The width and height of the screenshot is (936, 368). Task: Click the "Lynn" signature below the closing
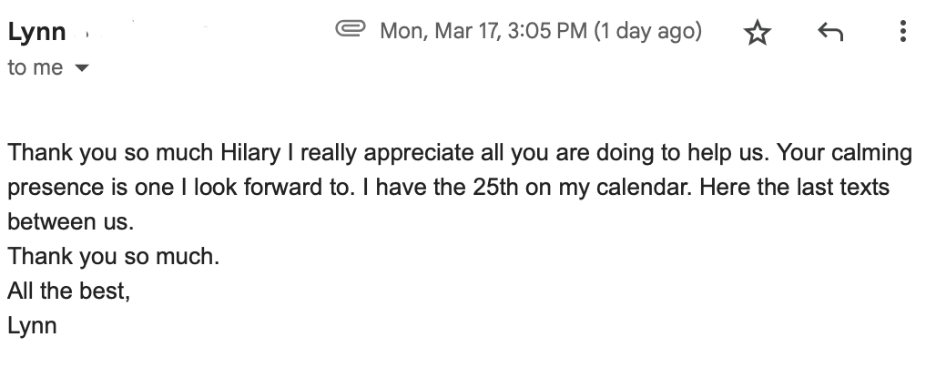(x=32, y=326)
